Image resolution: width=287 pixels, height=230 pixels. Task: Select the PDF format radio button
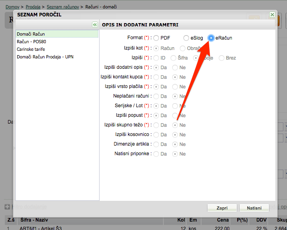(156, 38)
